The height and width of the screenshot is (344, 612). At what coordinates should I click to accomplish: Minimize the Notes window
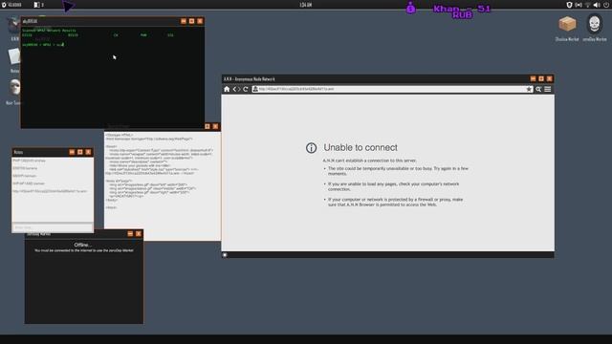(x=72, y=152)
